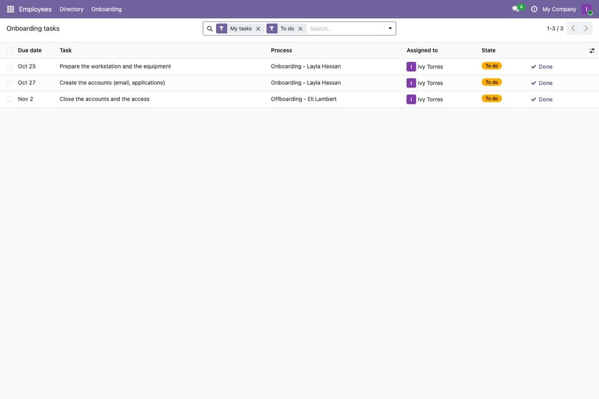The image size is (599, 399).
Task: Open the apps grid menu icon
Action: 11,9
